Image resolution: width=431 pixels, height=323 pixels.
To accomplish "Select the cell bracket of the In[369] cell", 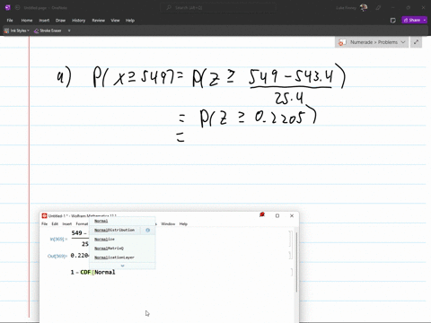I will pos(290,239).
